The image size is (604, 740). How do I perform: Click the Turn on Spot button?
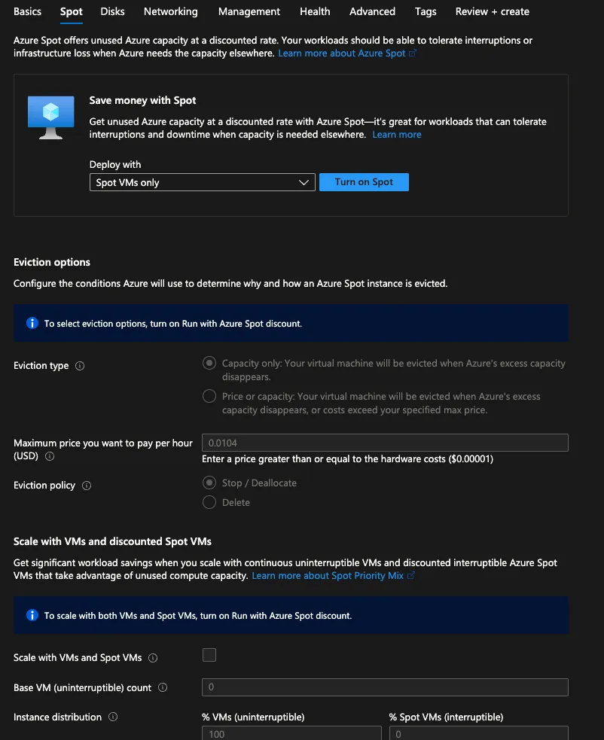(364, 182)
